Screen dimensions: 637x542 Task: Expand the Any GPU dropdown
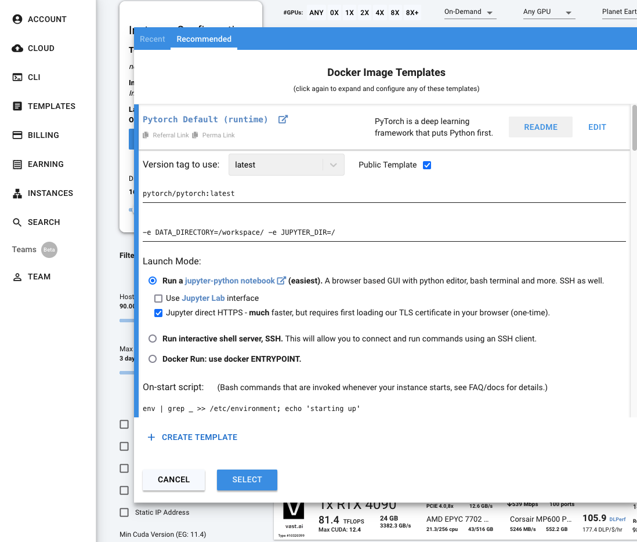click(x=549, y=12)
